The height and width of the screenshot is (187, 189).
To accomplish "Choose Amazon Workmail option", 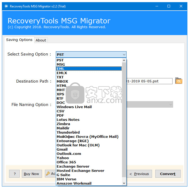I will tap(89, 183).
